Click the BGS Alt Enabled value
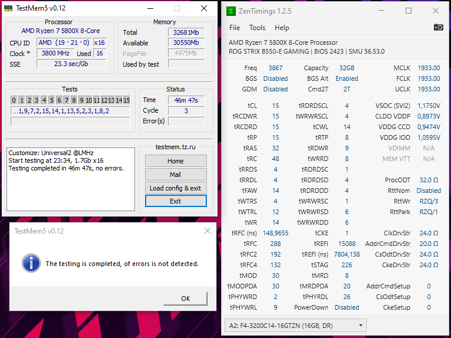Image resolution: width=451 pixels, height=338 pixels. tap(347, 78)
